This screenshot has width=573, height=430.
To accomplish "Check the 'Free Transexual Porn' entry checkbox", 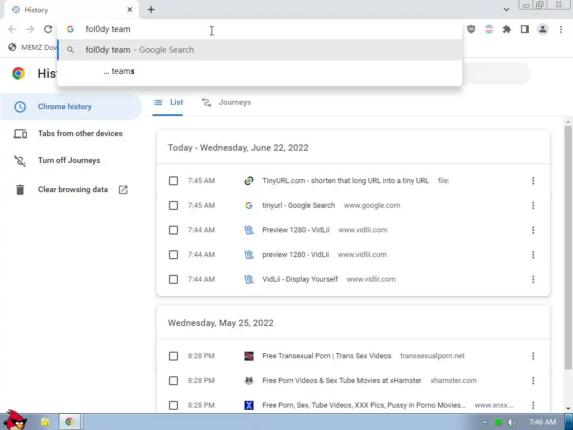I will 173,356.
